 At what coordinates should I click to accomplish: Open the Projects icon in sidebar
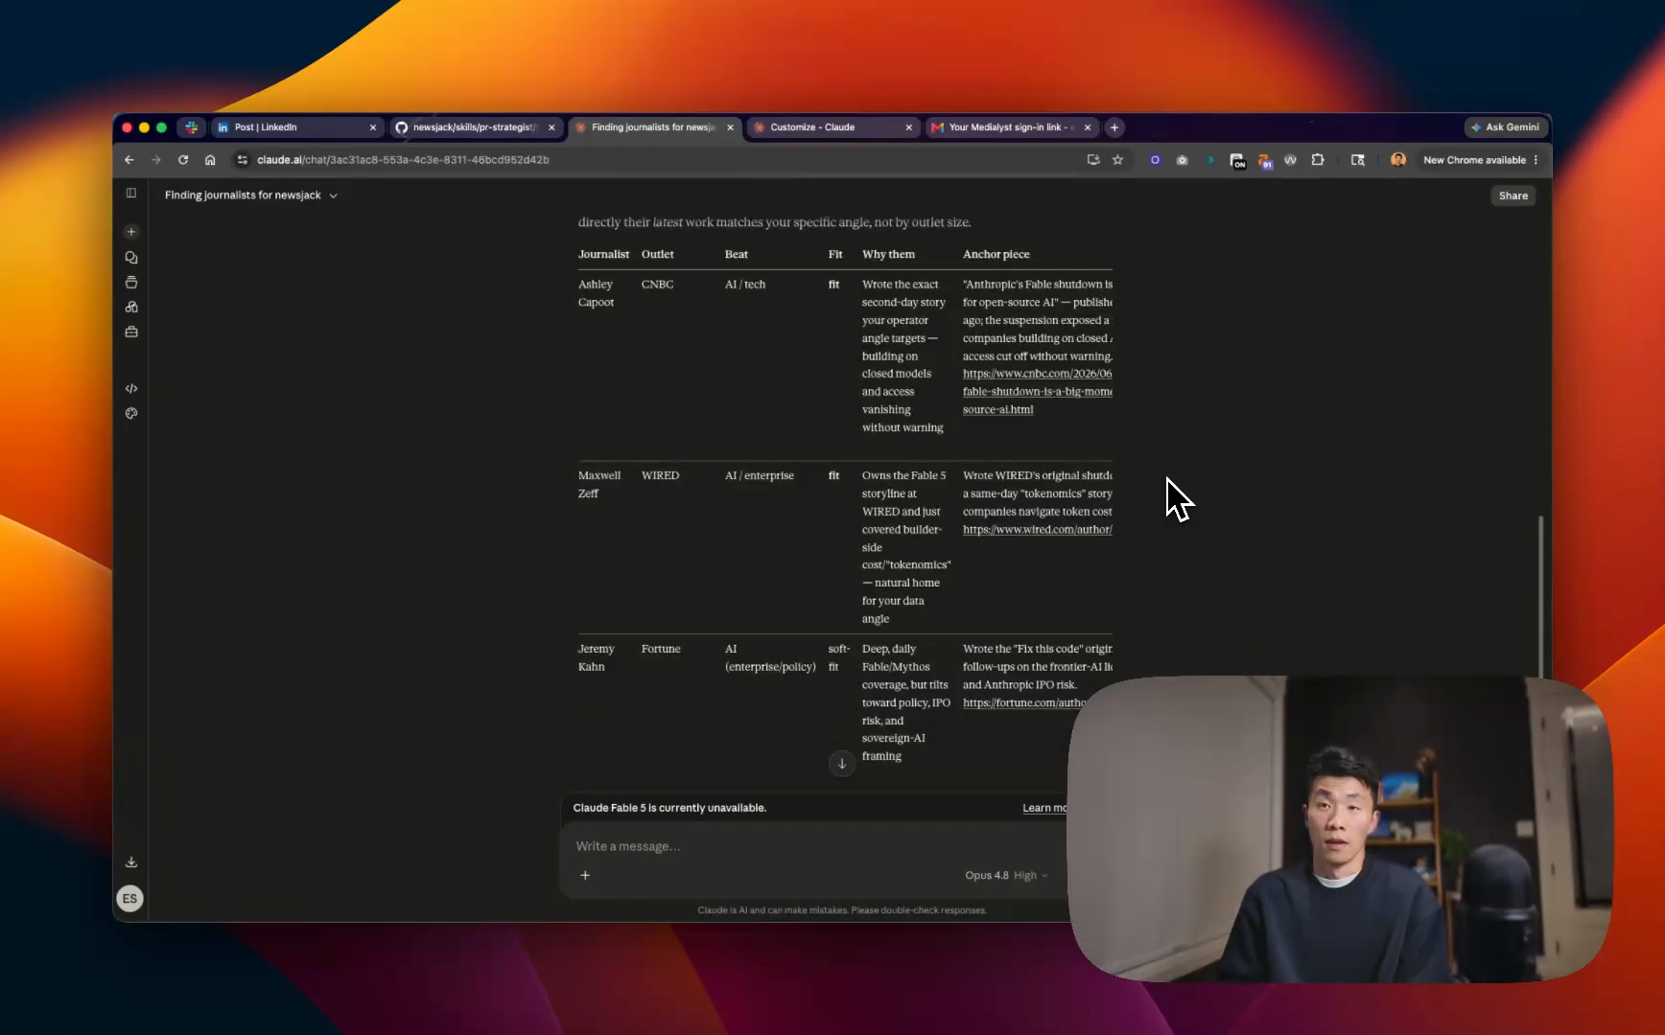coord(131,283)
